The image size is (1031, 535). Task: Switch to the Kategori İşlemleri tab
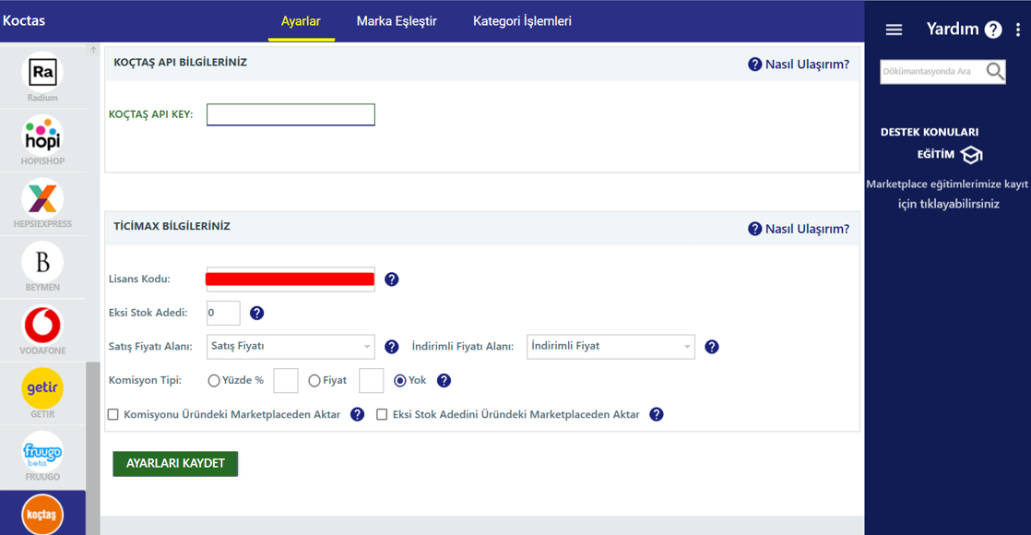pos(522,21)
